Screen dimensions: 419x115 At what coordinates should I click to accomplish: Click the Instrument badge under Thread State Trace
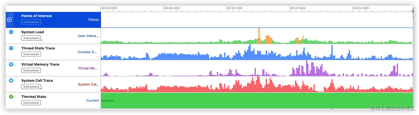(x=31, y=54)
